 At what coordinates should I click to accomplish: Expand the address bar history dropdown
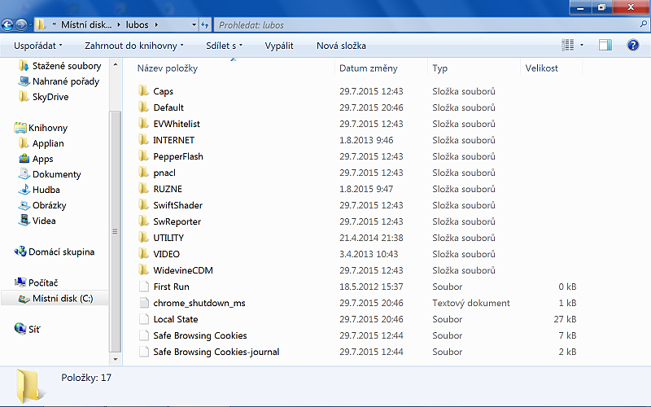193,25
